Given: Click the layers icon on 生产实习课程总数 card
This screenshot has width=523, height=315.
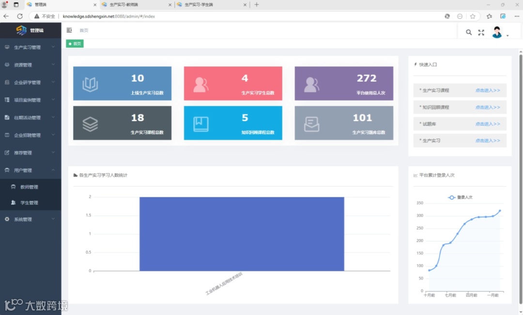Looking at the screenshot, I should [x=90, y=124].
